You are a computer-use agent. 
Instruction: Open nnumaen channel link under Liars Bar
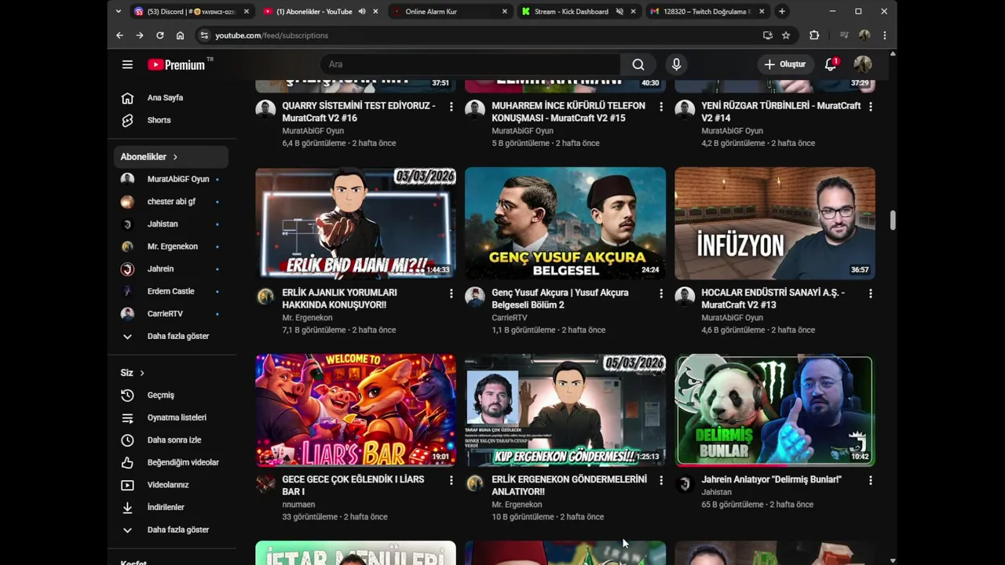click(298, 505)
